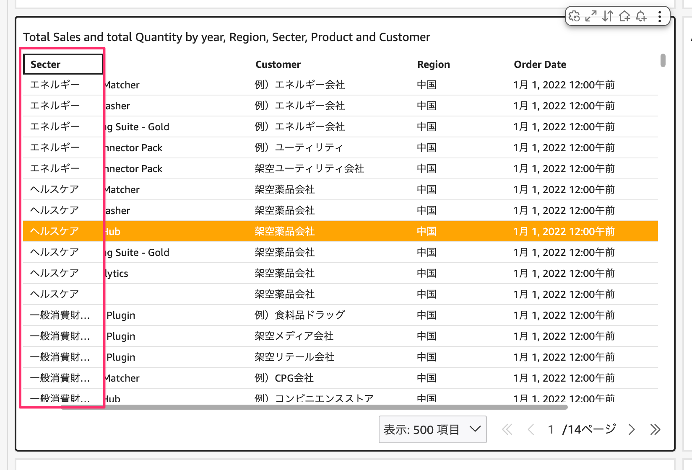Go to the previous table page

531,429
